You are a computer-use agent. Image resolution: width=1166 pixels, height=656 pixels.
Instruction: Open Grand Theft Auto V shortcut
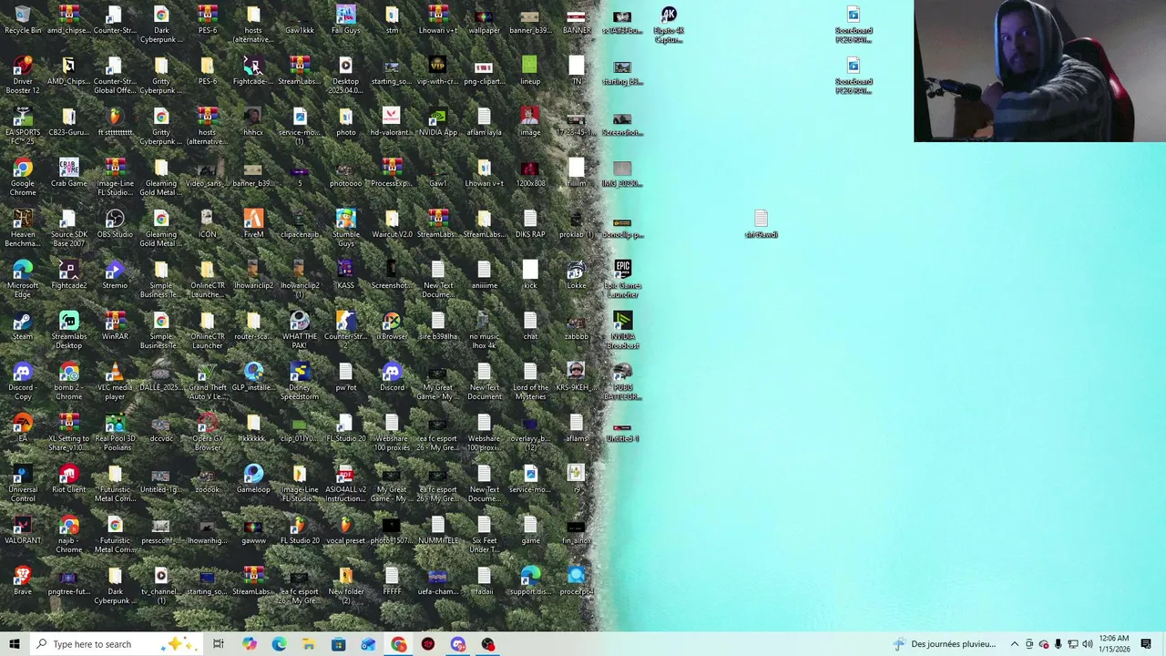coord(208,382)
